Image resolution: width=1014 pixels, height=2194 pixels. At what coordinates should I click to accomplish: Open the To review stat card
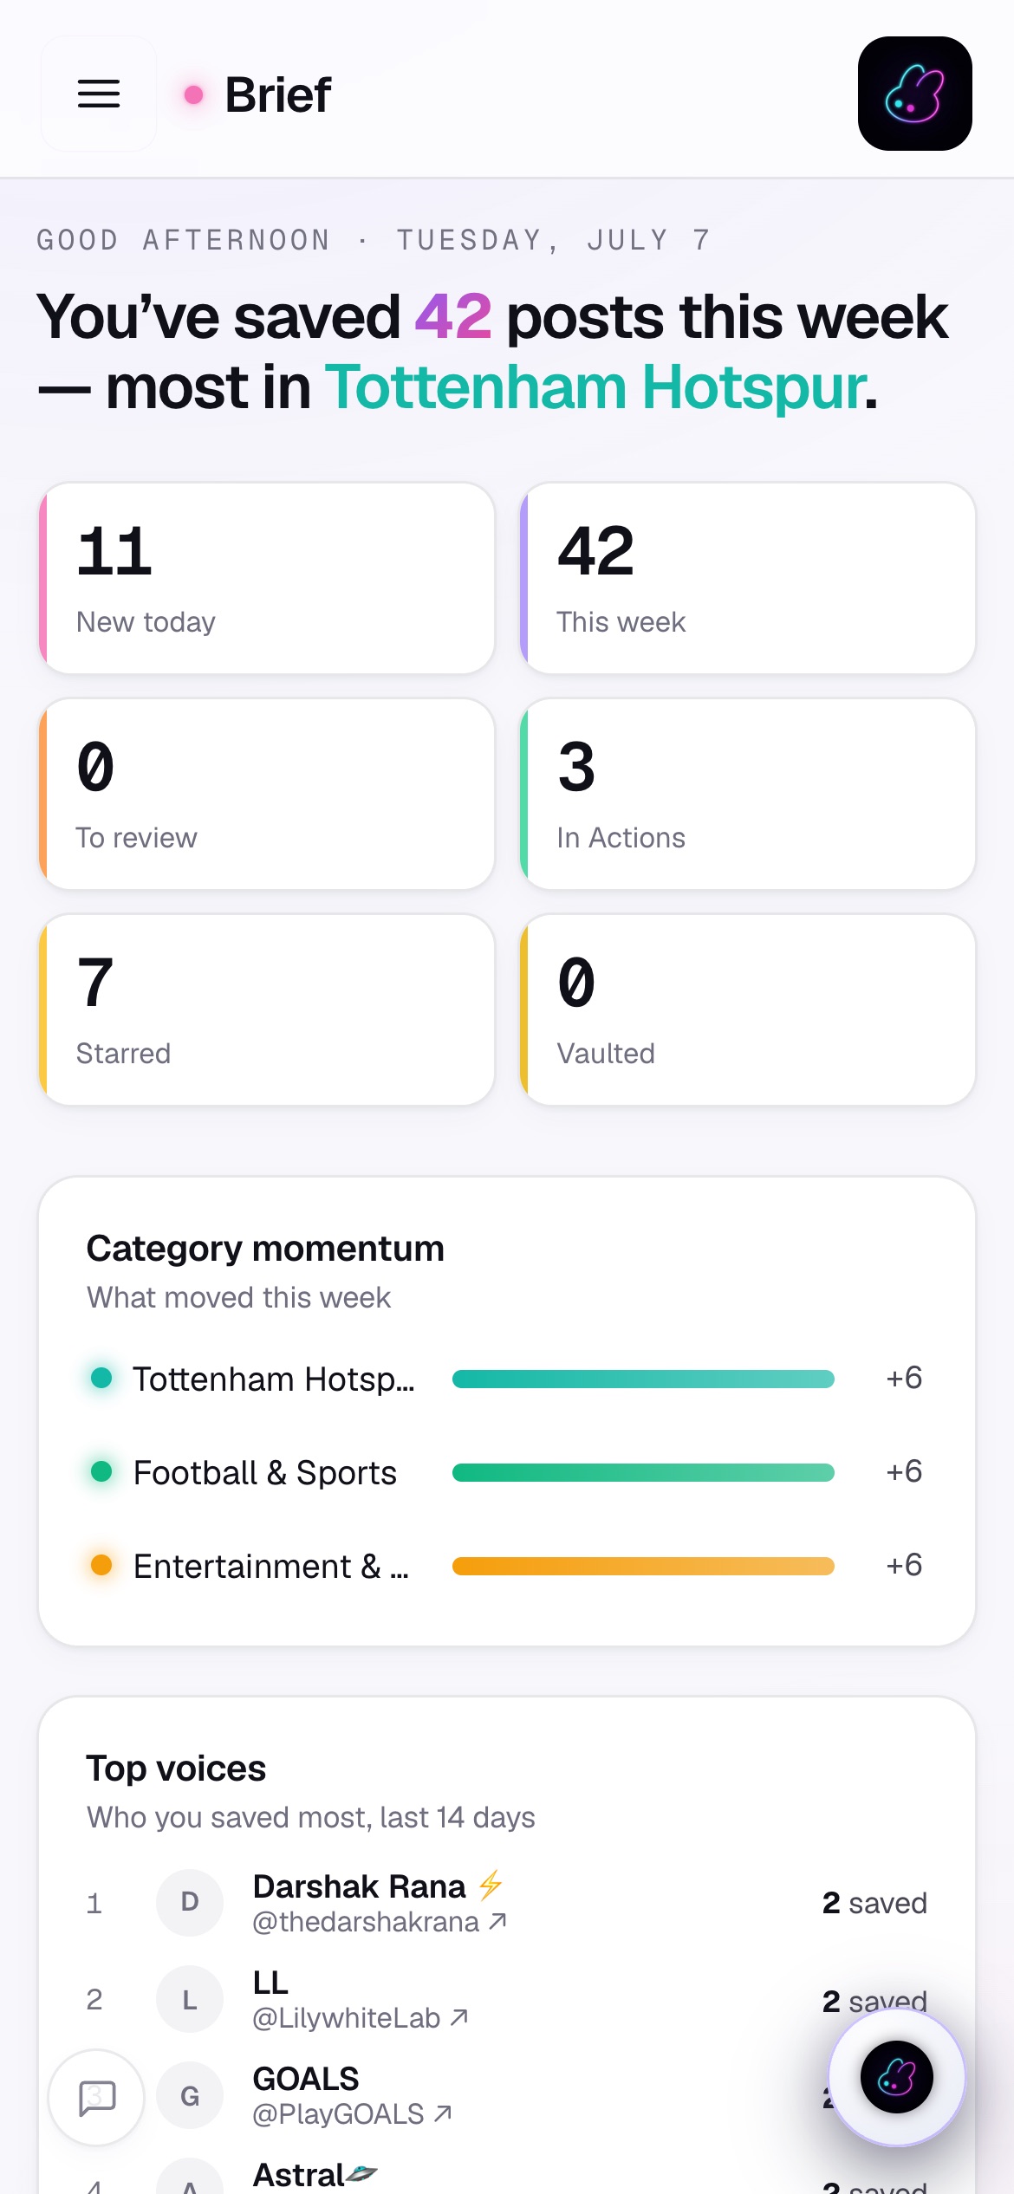[267, 794]
